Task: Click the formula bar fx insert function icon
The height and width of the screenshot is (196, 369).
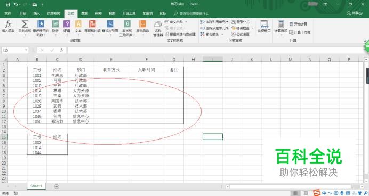Action: 61,50
